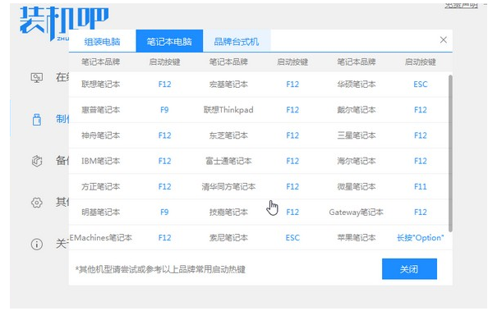Viewport: 488px width, 311px height.
Task: Click the blue 关闭 button
Action: (x=409, y=269)
